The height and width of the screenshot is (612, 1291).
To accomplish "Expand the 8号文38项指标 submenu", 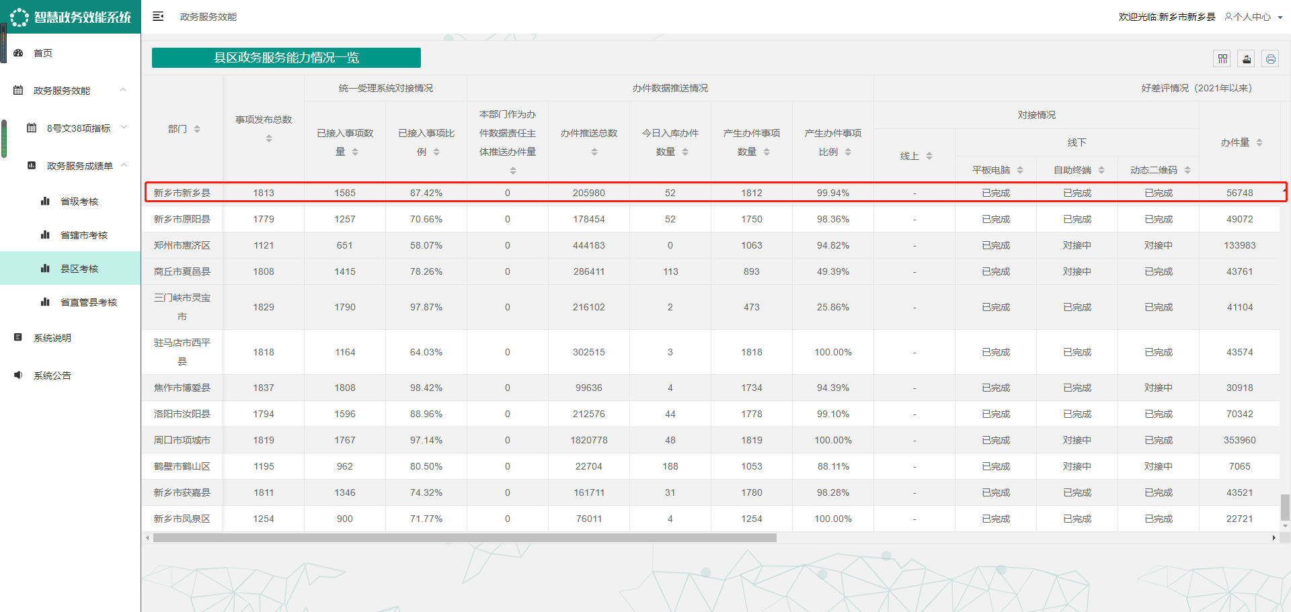I will tap(124, 128).
